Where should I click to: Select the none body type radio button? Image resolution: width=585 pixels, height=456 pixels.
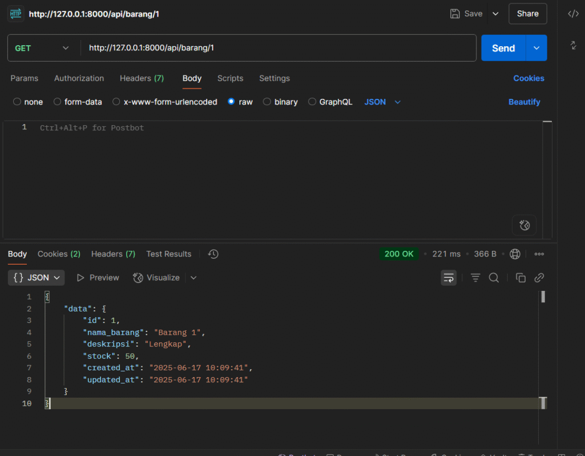click(x=17, y=102)
